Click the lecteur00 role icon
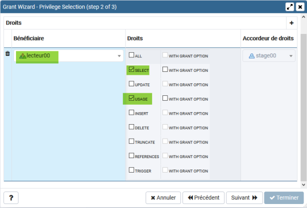 [22, 56]
